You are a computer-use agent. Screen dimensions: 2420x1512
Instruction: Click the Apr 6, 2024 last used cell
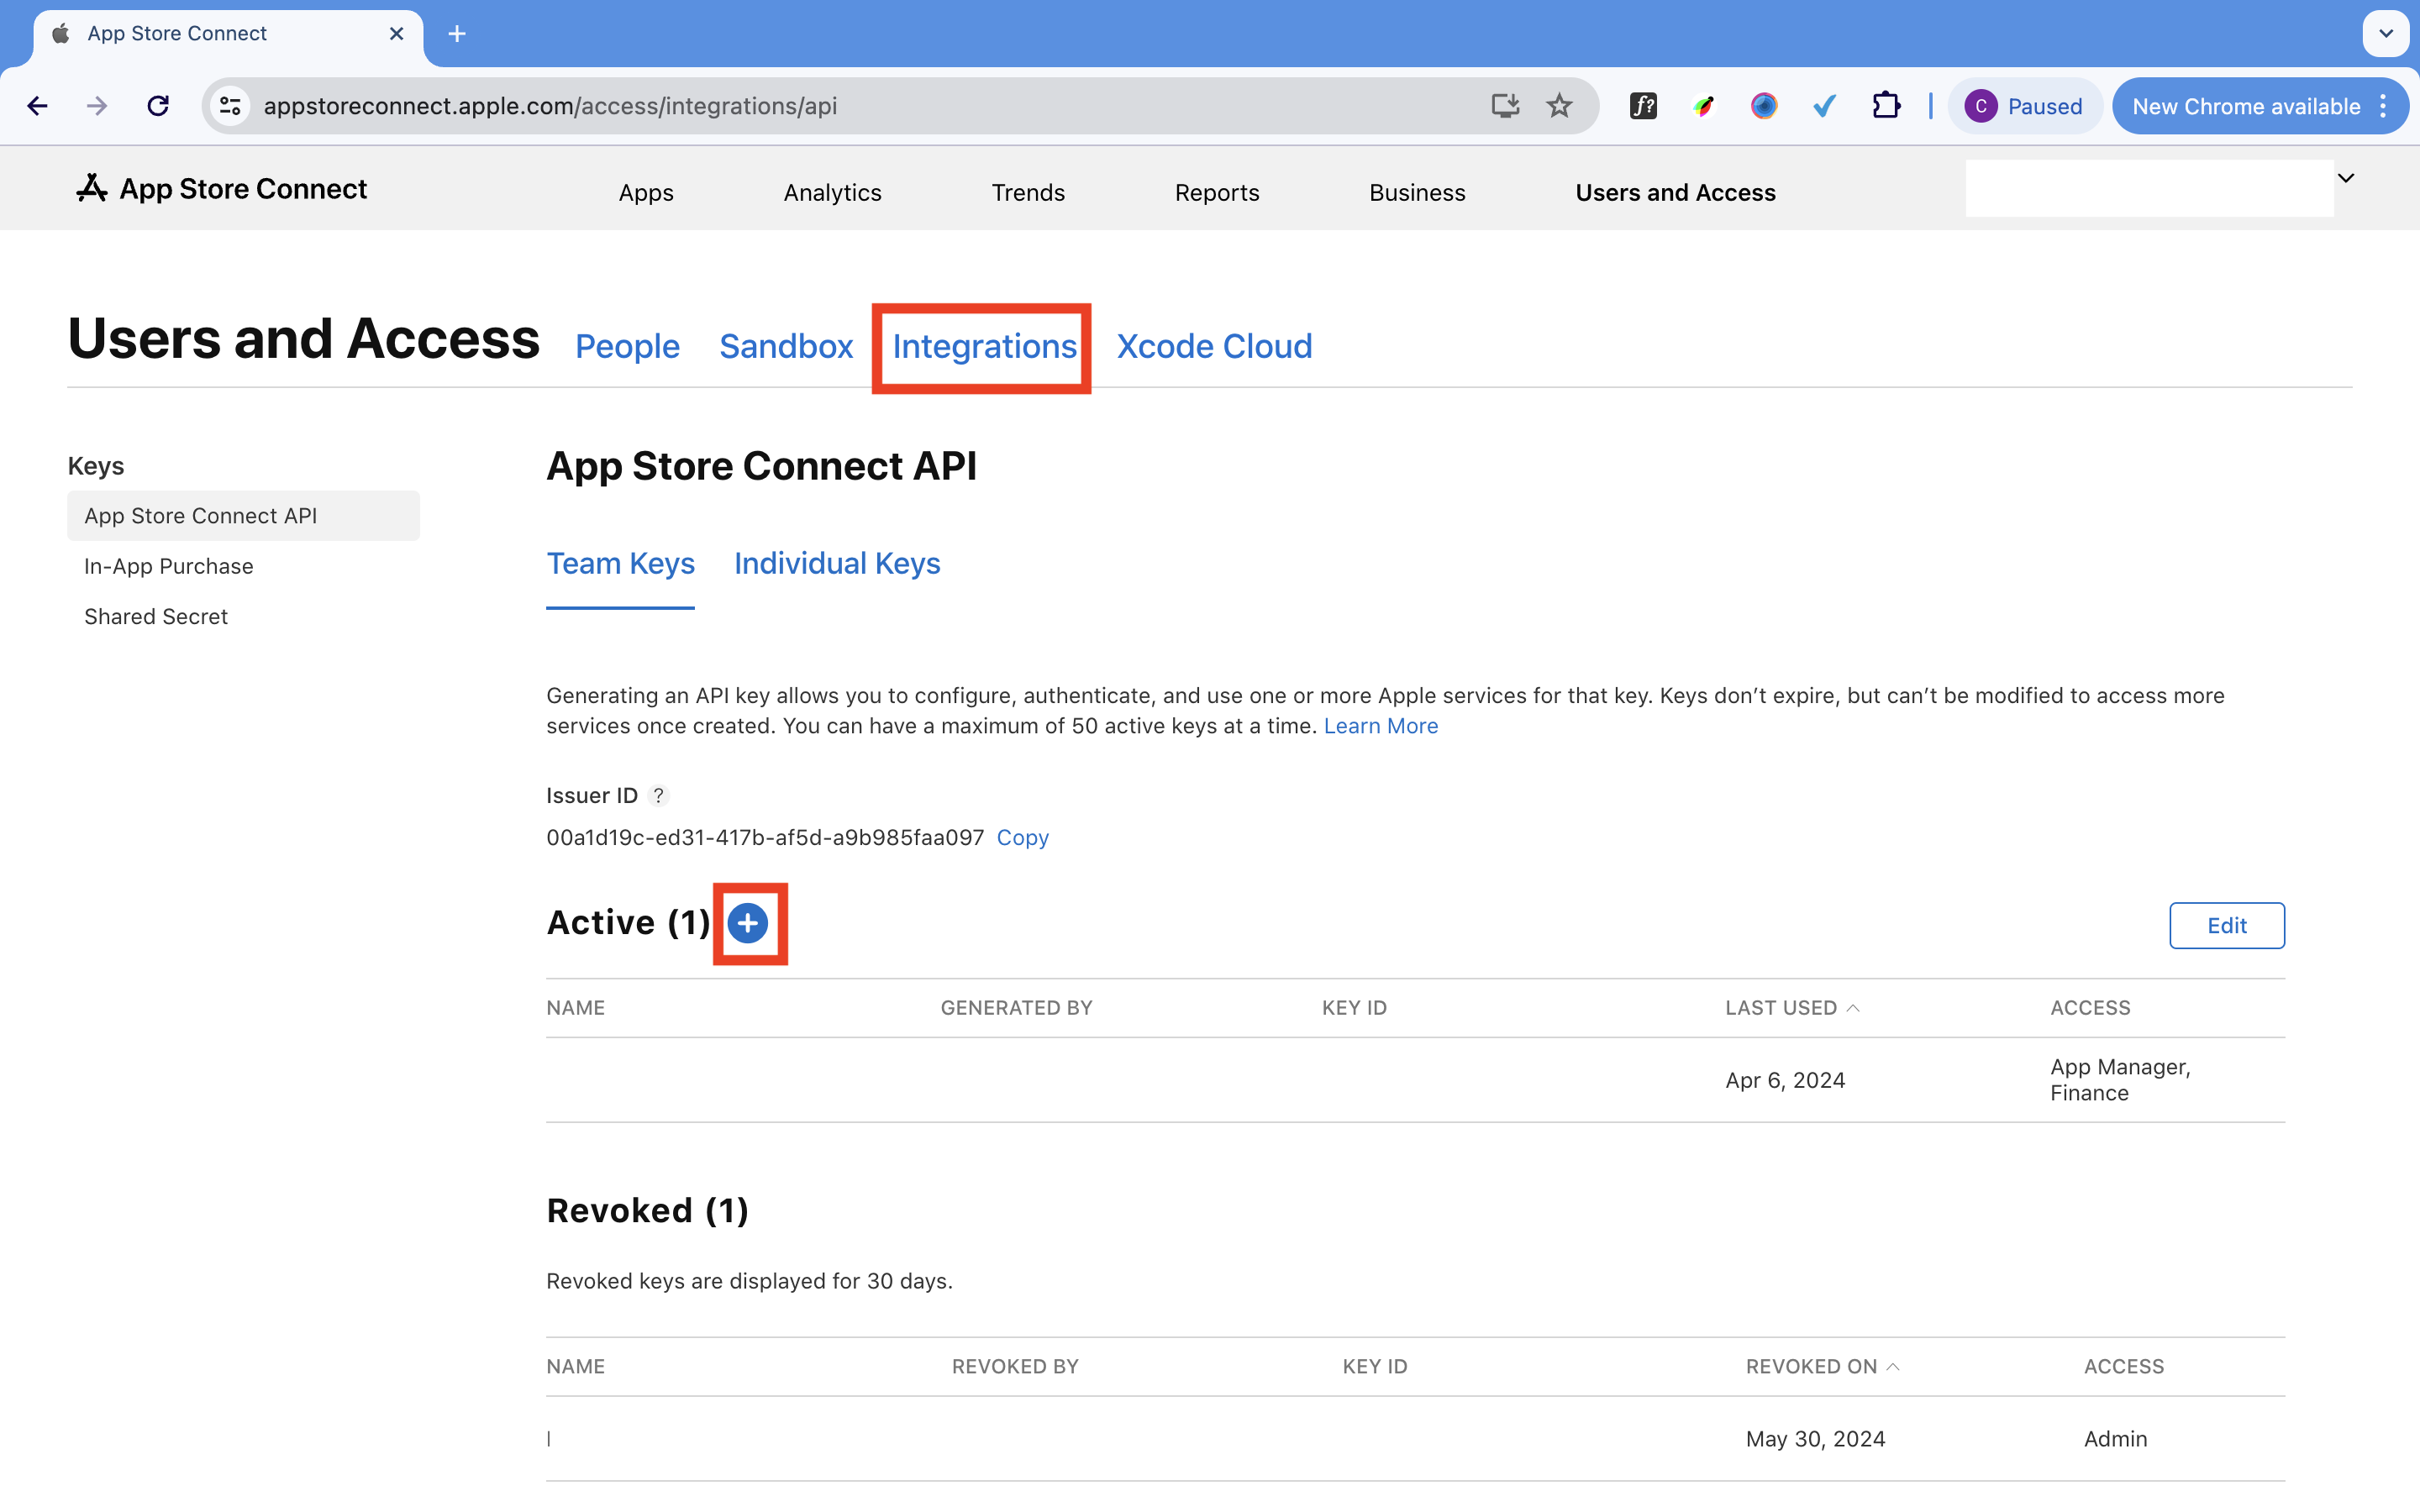[x=1785, y=1081]
